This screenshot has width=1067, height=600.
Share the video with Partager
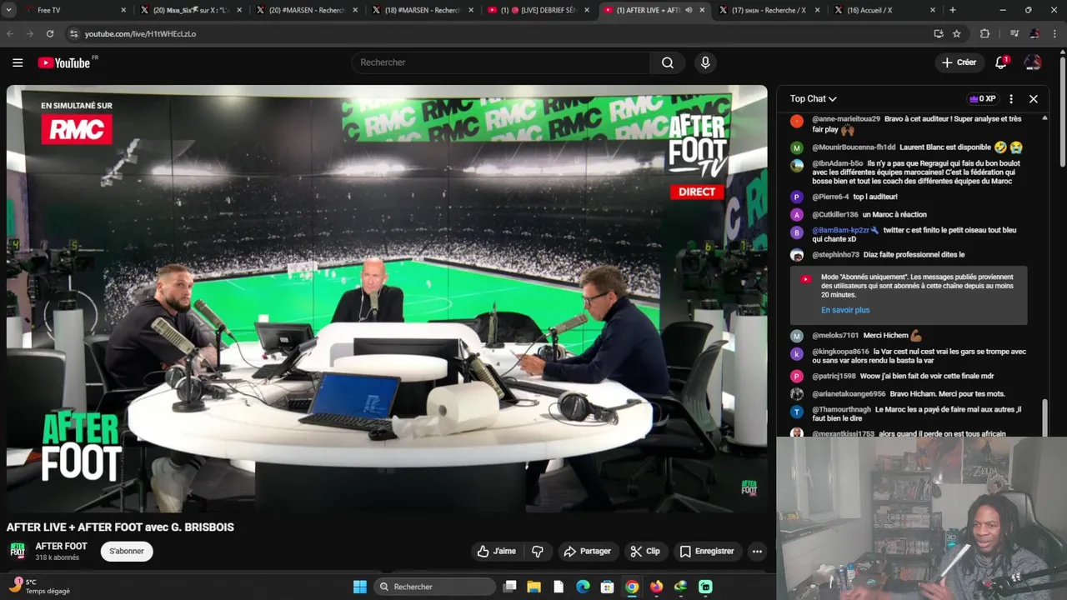click(x=587, y=551)
